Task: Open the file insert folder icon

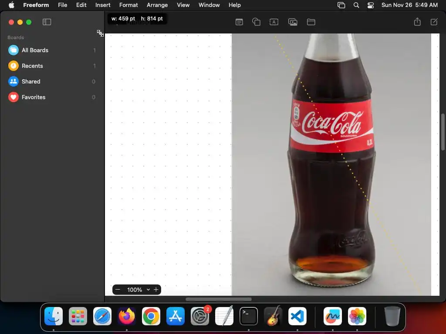Action: [x=311, y=22]
